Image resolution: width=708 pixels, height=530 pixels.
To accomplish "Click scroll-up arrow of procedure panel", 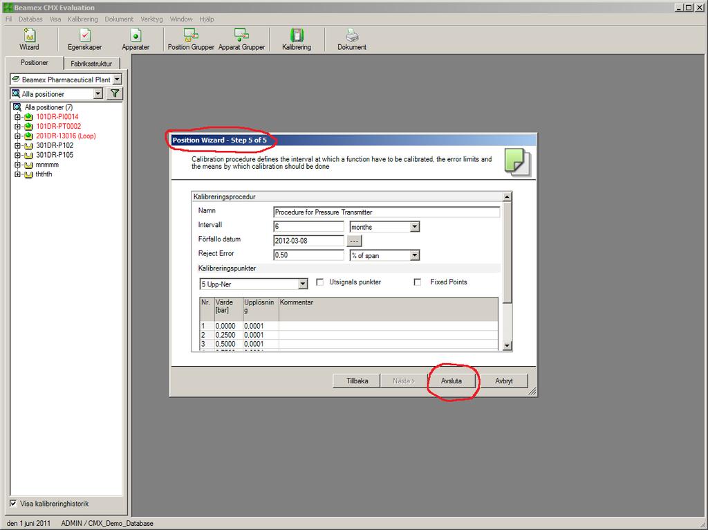I will click(507, 197).
